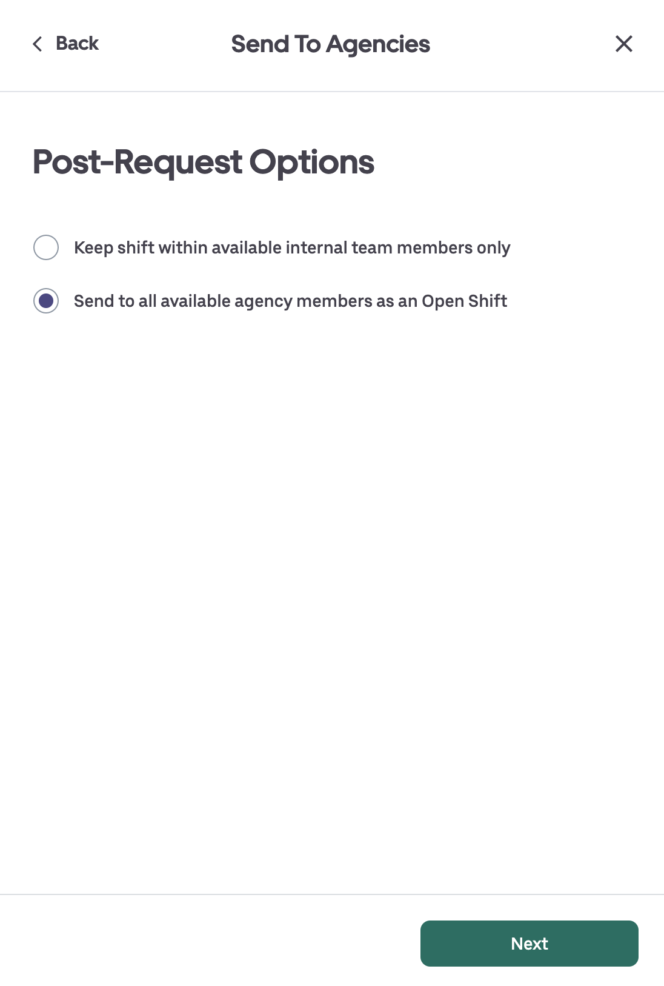664x986 pixels.
Task: Close the Send To Agencies dialog
Action: pyautogui.click(x=623, y=44)
